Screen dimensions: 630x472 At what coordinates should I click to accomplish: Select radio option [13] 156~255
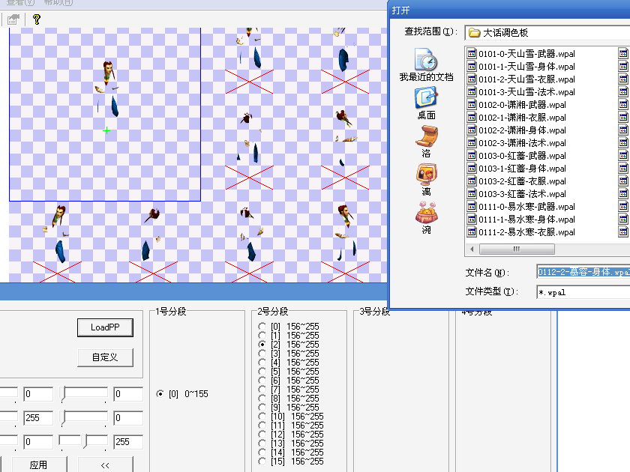262,443
